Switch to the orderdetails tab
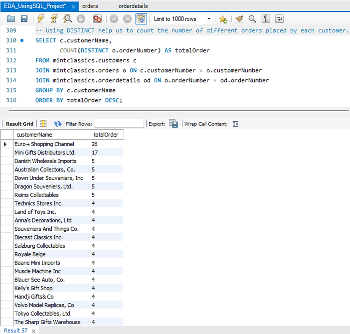350x334 pixels. 133,6
